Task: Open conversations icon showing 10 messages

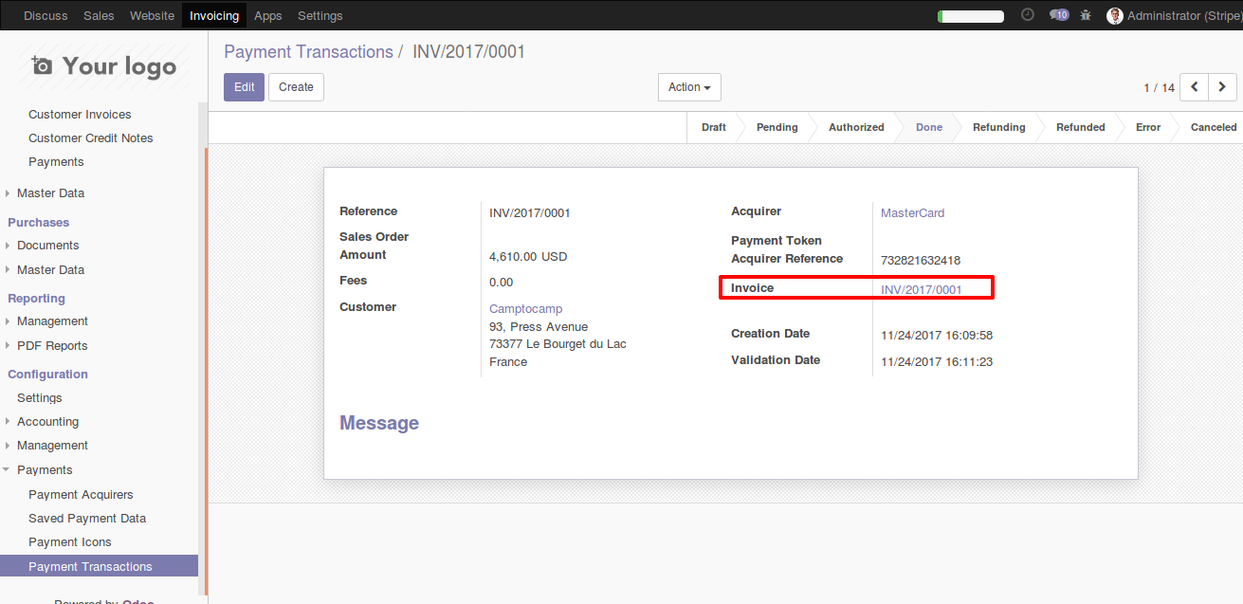Action: tap(1059, 15)
